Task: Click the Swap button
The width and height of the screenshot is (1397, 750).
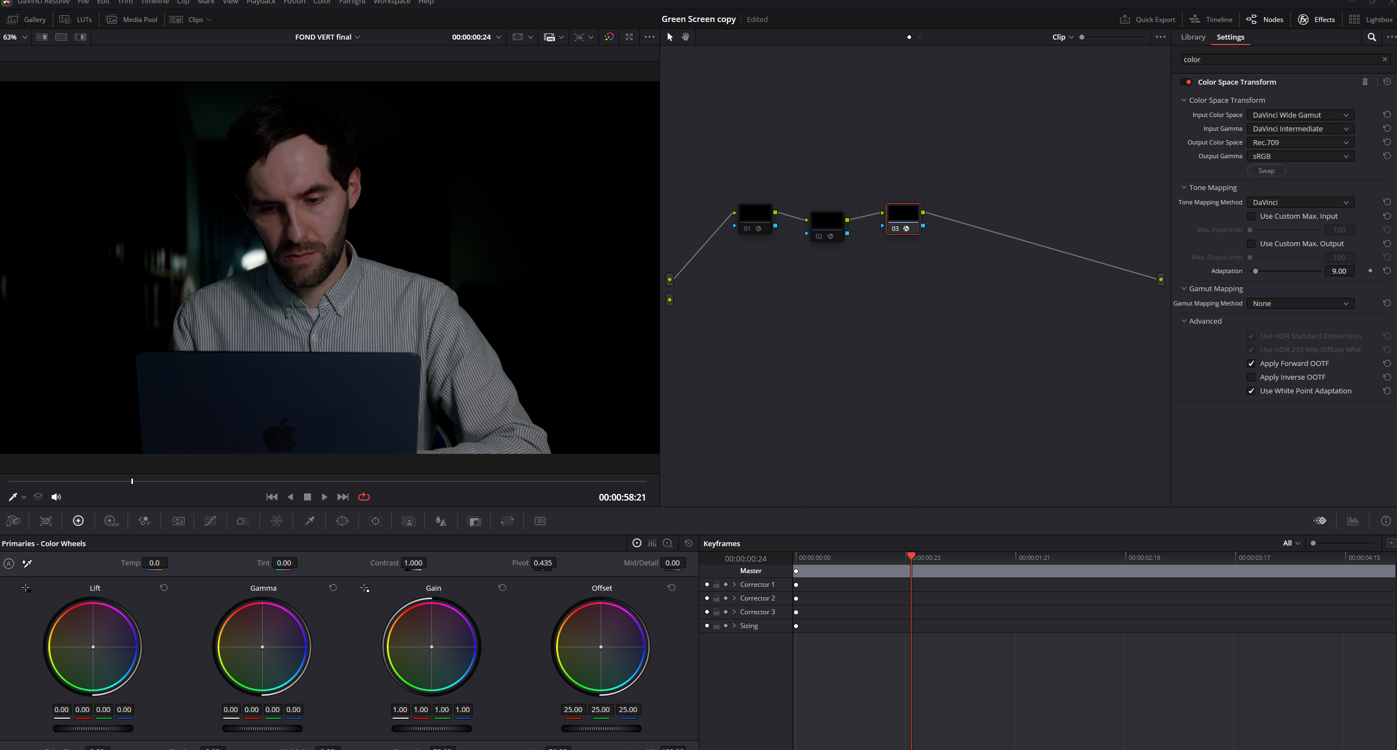Action: [1266, 171]
